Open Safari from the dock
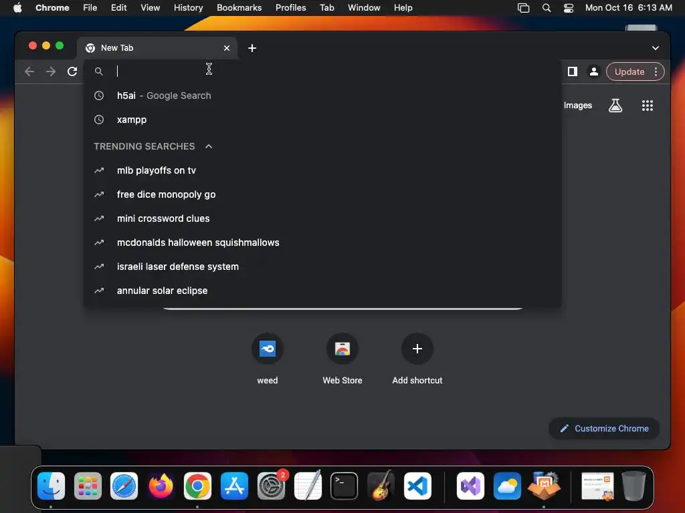 pyautogui.click(x=124, y=486)
